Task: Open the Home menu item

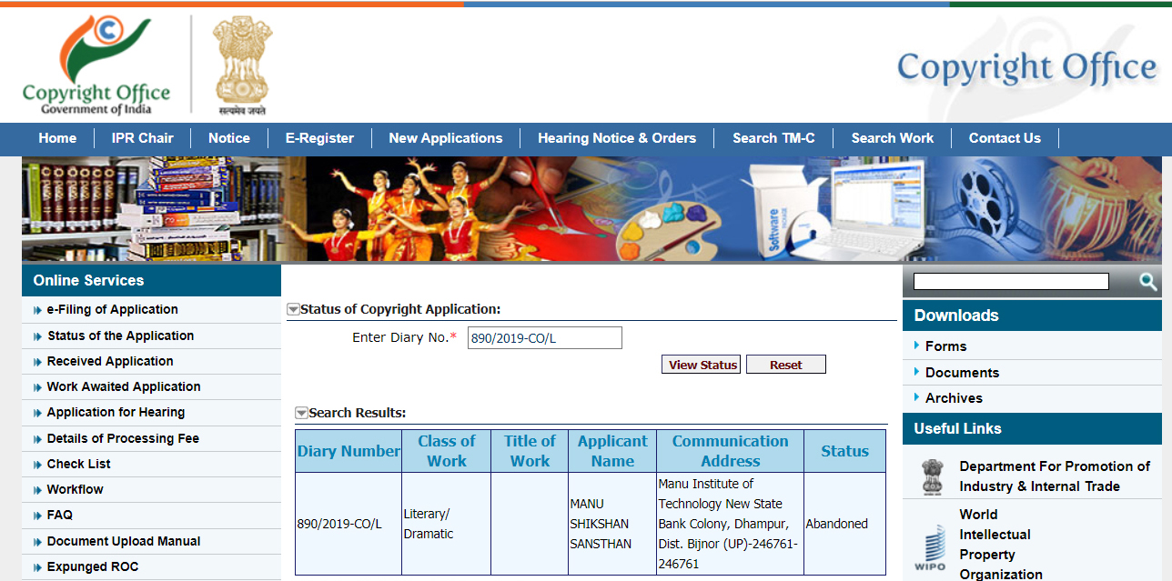Action: tap(57, 138)
